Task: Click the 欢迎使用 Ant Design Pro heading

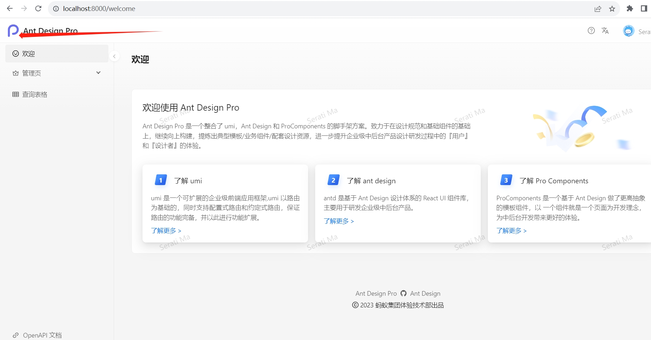Action: click(191, 107)
